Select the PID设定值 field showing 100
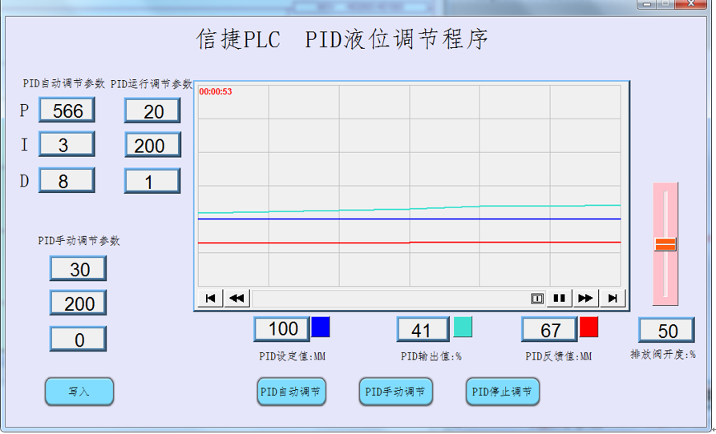This screenshot has height=434, width=716. click(x=282, y=329)
